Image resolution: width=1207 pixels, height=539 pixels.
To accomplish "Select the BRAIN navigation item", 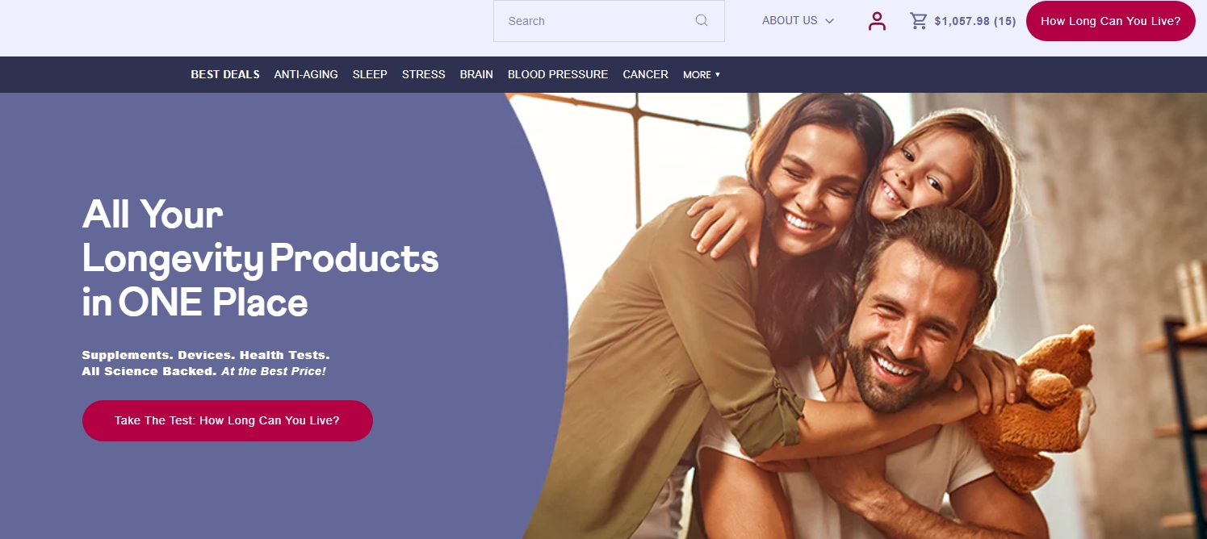I will click(476, 74).
